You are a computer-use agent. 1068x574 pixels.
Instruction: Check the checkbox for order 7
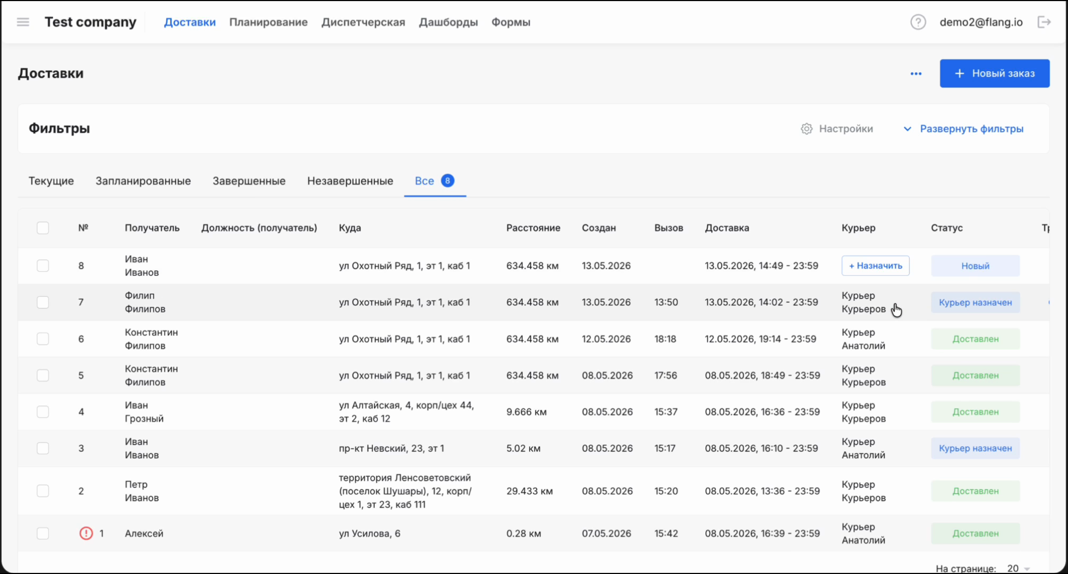[x=43, y=302]
